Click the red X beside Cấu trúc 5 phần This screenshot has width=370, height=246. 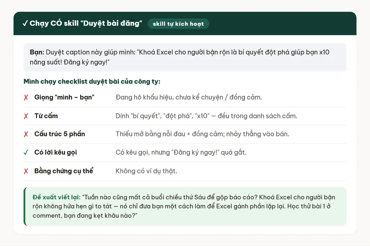[26, 134]
